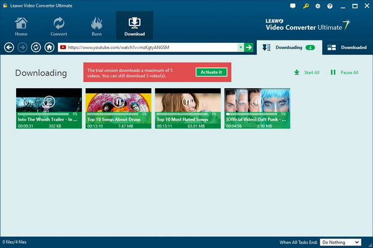
Task: Select the [Official Video] Daft Punk title
Action: click(256, 119)
